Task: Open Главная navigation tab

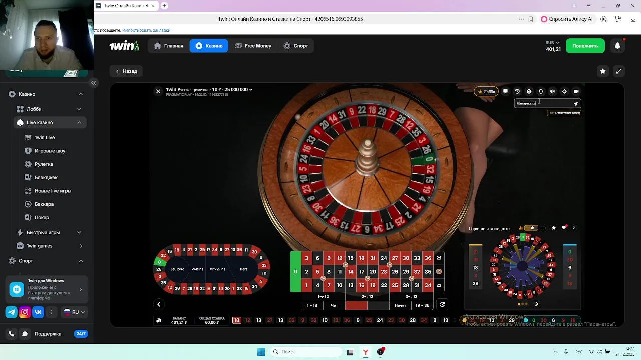Action: pyautogui.click(x=169, y=46)
